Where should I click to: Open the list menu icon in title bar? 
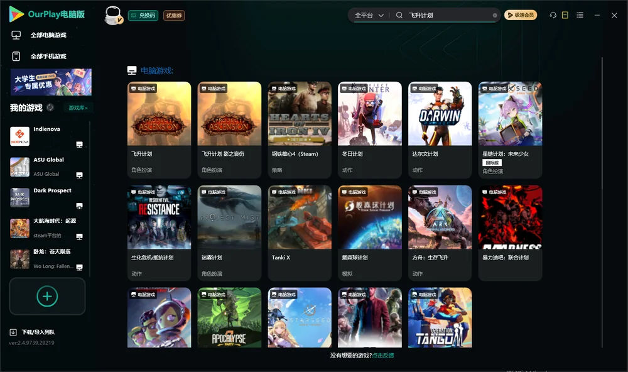tap(580, 15)
